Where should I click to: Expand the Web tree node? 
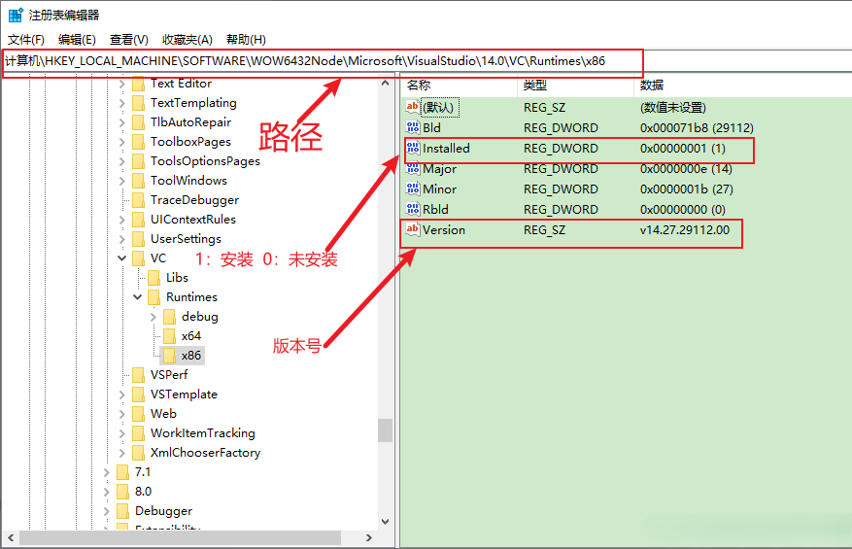[x=122, y=414]
